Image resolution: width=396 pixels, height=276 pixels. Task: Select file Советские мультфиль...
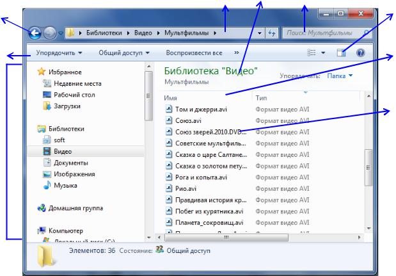[x=210, y=143]
